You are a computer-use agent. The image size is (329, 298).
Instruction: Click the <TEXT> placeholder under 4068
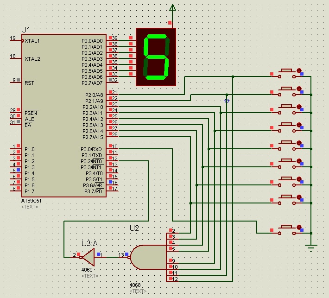(138, 291)
